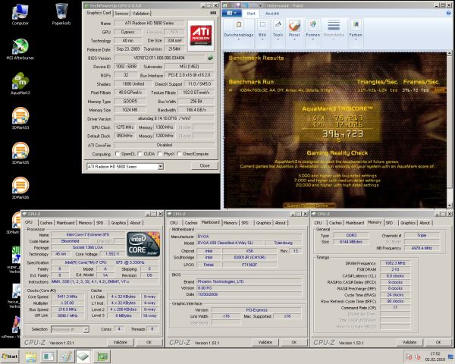455x364 pixels.
Task: Click the DRAM Frequency value in CPU-Z
Action: pyautogui.click(x=395, y=263)
